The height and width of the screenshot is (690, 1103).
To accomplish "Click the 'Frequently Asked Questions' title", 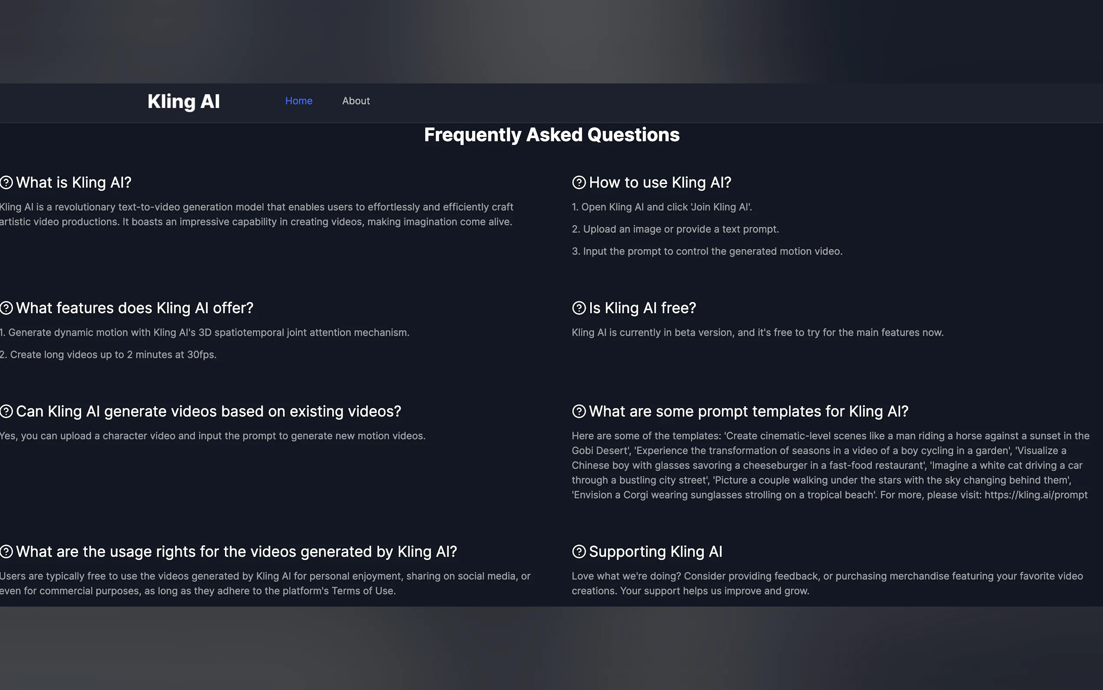I will point(552,135).
